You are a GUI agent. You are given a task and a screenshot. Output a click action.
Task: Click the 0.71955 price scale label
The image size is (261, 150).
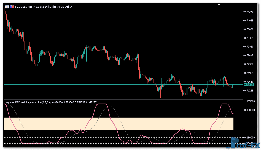[249, 73]
